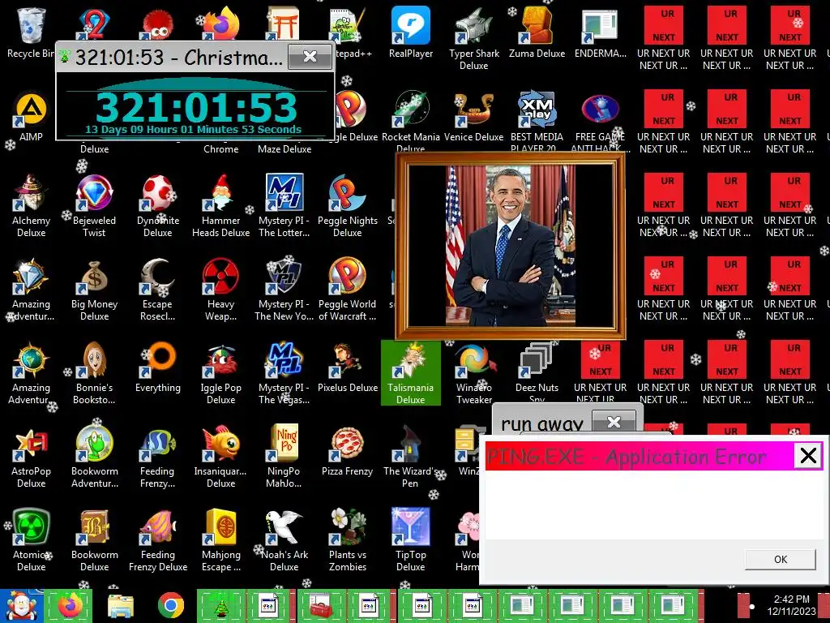Launch Typer Shark Deluxe

473,38
